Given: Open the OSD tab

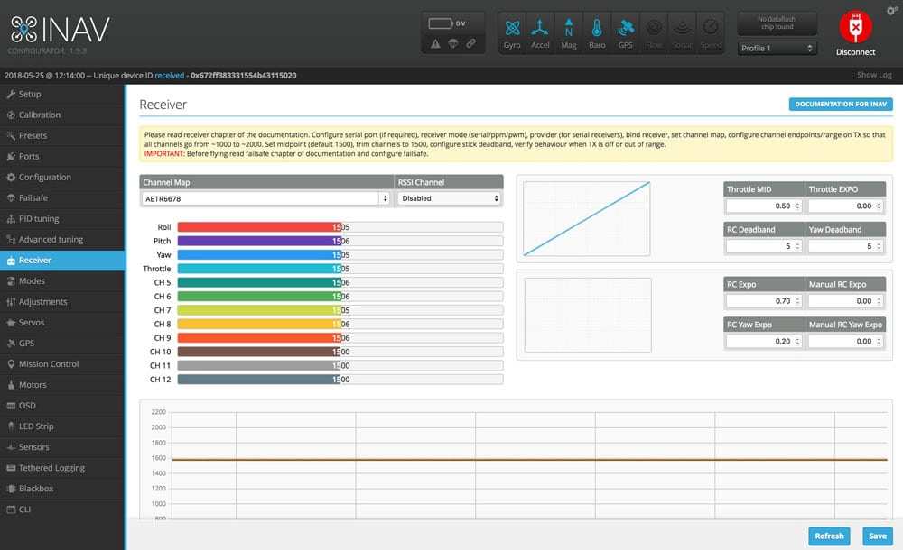Looking at the screenshot, I should click(62, 405).
